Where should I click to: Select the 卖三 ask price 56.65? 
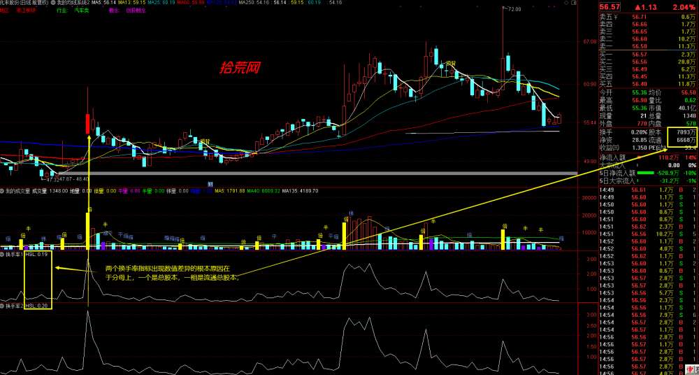click(x=640, y=31)
